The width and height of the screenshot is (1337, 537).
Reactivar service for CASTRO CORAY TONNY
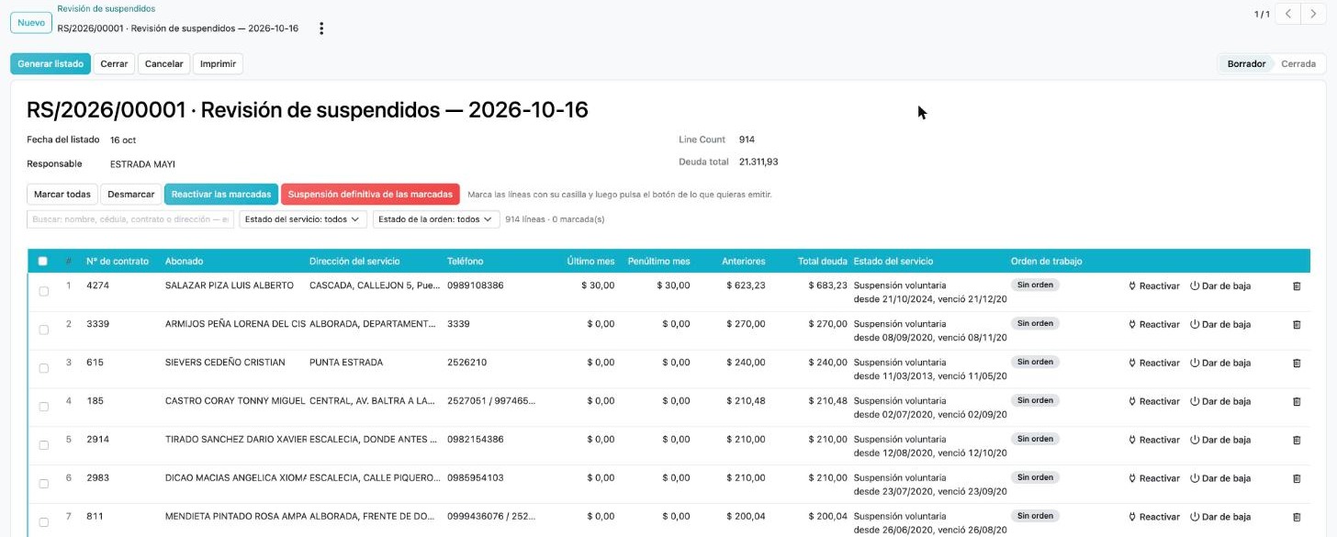click(1153, 402)
